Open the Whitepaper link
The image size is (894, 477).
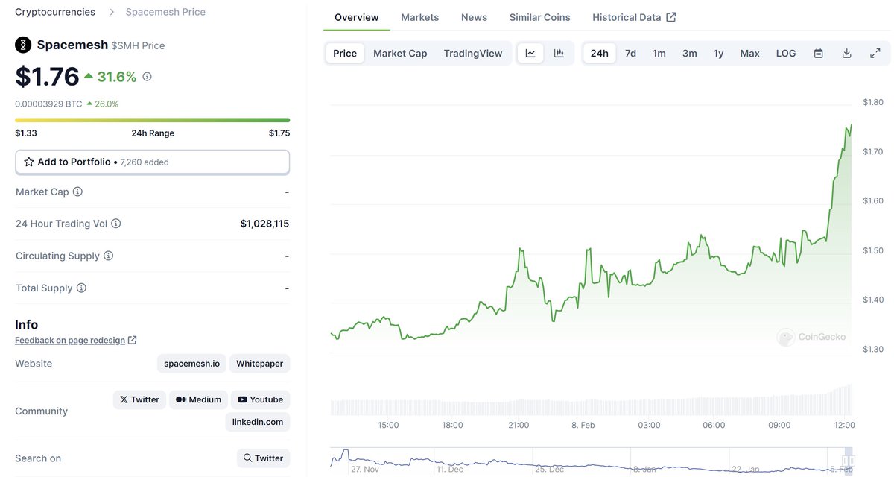tap(260, 364)
